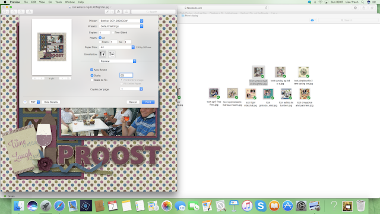Click the Preview toolbar search field
This screenshot has height=214, width=380.
pyautogui.click(x=153, y=12)
